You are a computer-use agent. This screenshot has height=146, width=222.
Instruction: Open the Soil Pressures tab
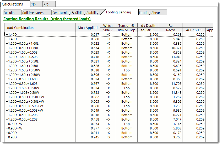pos(33,13)
